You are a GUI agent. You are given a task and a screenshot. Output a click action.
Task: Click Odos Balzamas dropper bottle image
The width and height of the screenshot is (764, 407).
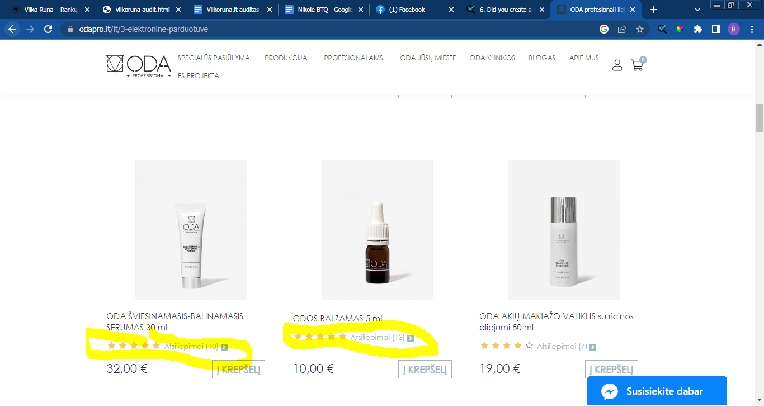[378, 230]
